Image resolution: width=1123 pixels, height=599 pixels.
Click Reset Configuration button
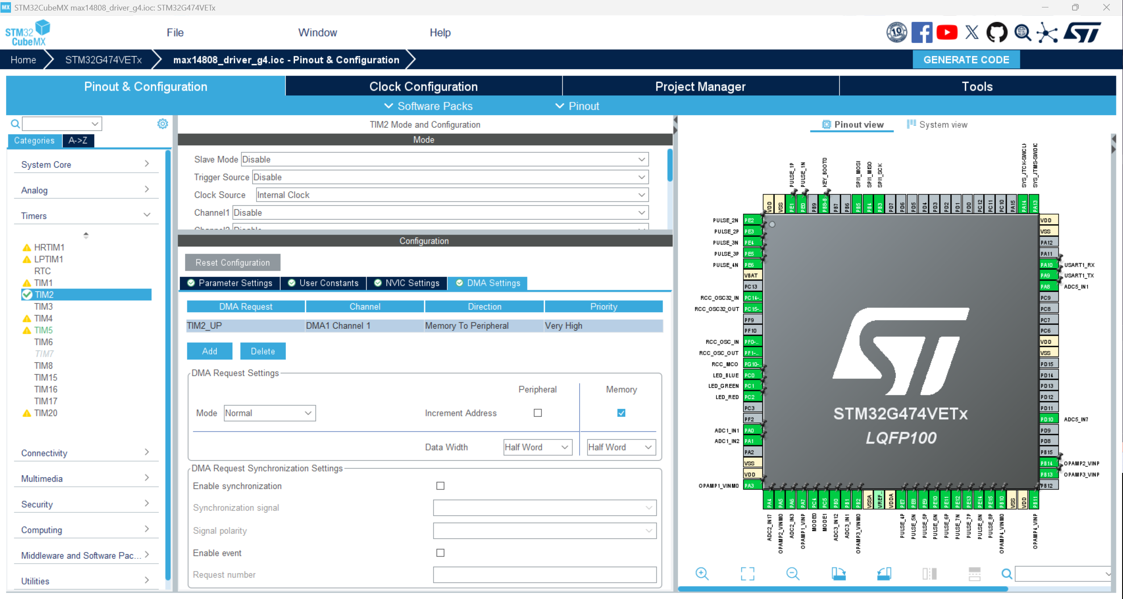[x=232, y=262]
